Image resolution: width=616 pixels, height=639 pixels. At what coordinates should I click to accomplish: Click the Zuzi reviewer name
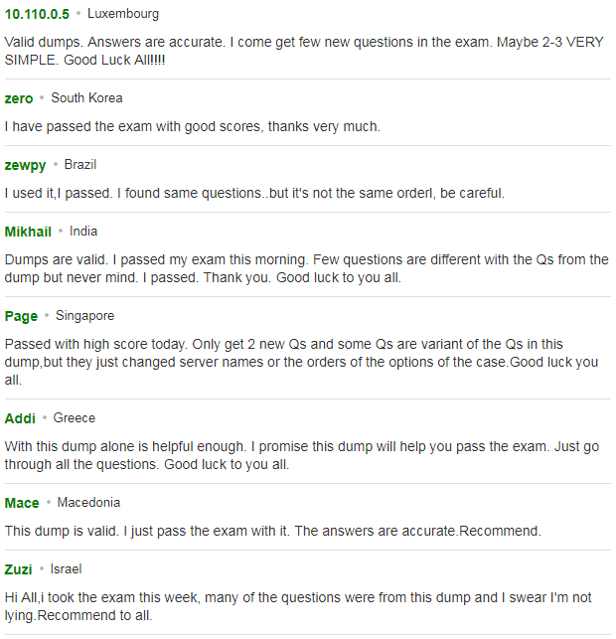click(x=18, y=569)
